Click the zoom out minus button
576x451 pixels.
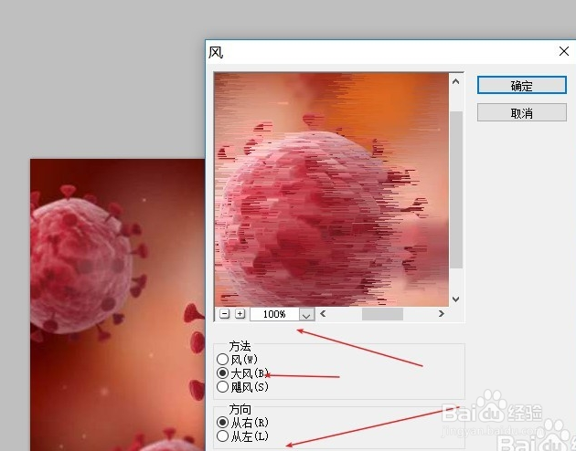tap(224, 314)
